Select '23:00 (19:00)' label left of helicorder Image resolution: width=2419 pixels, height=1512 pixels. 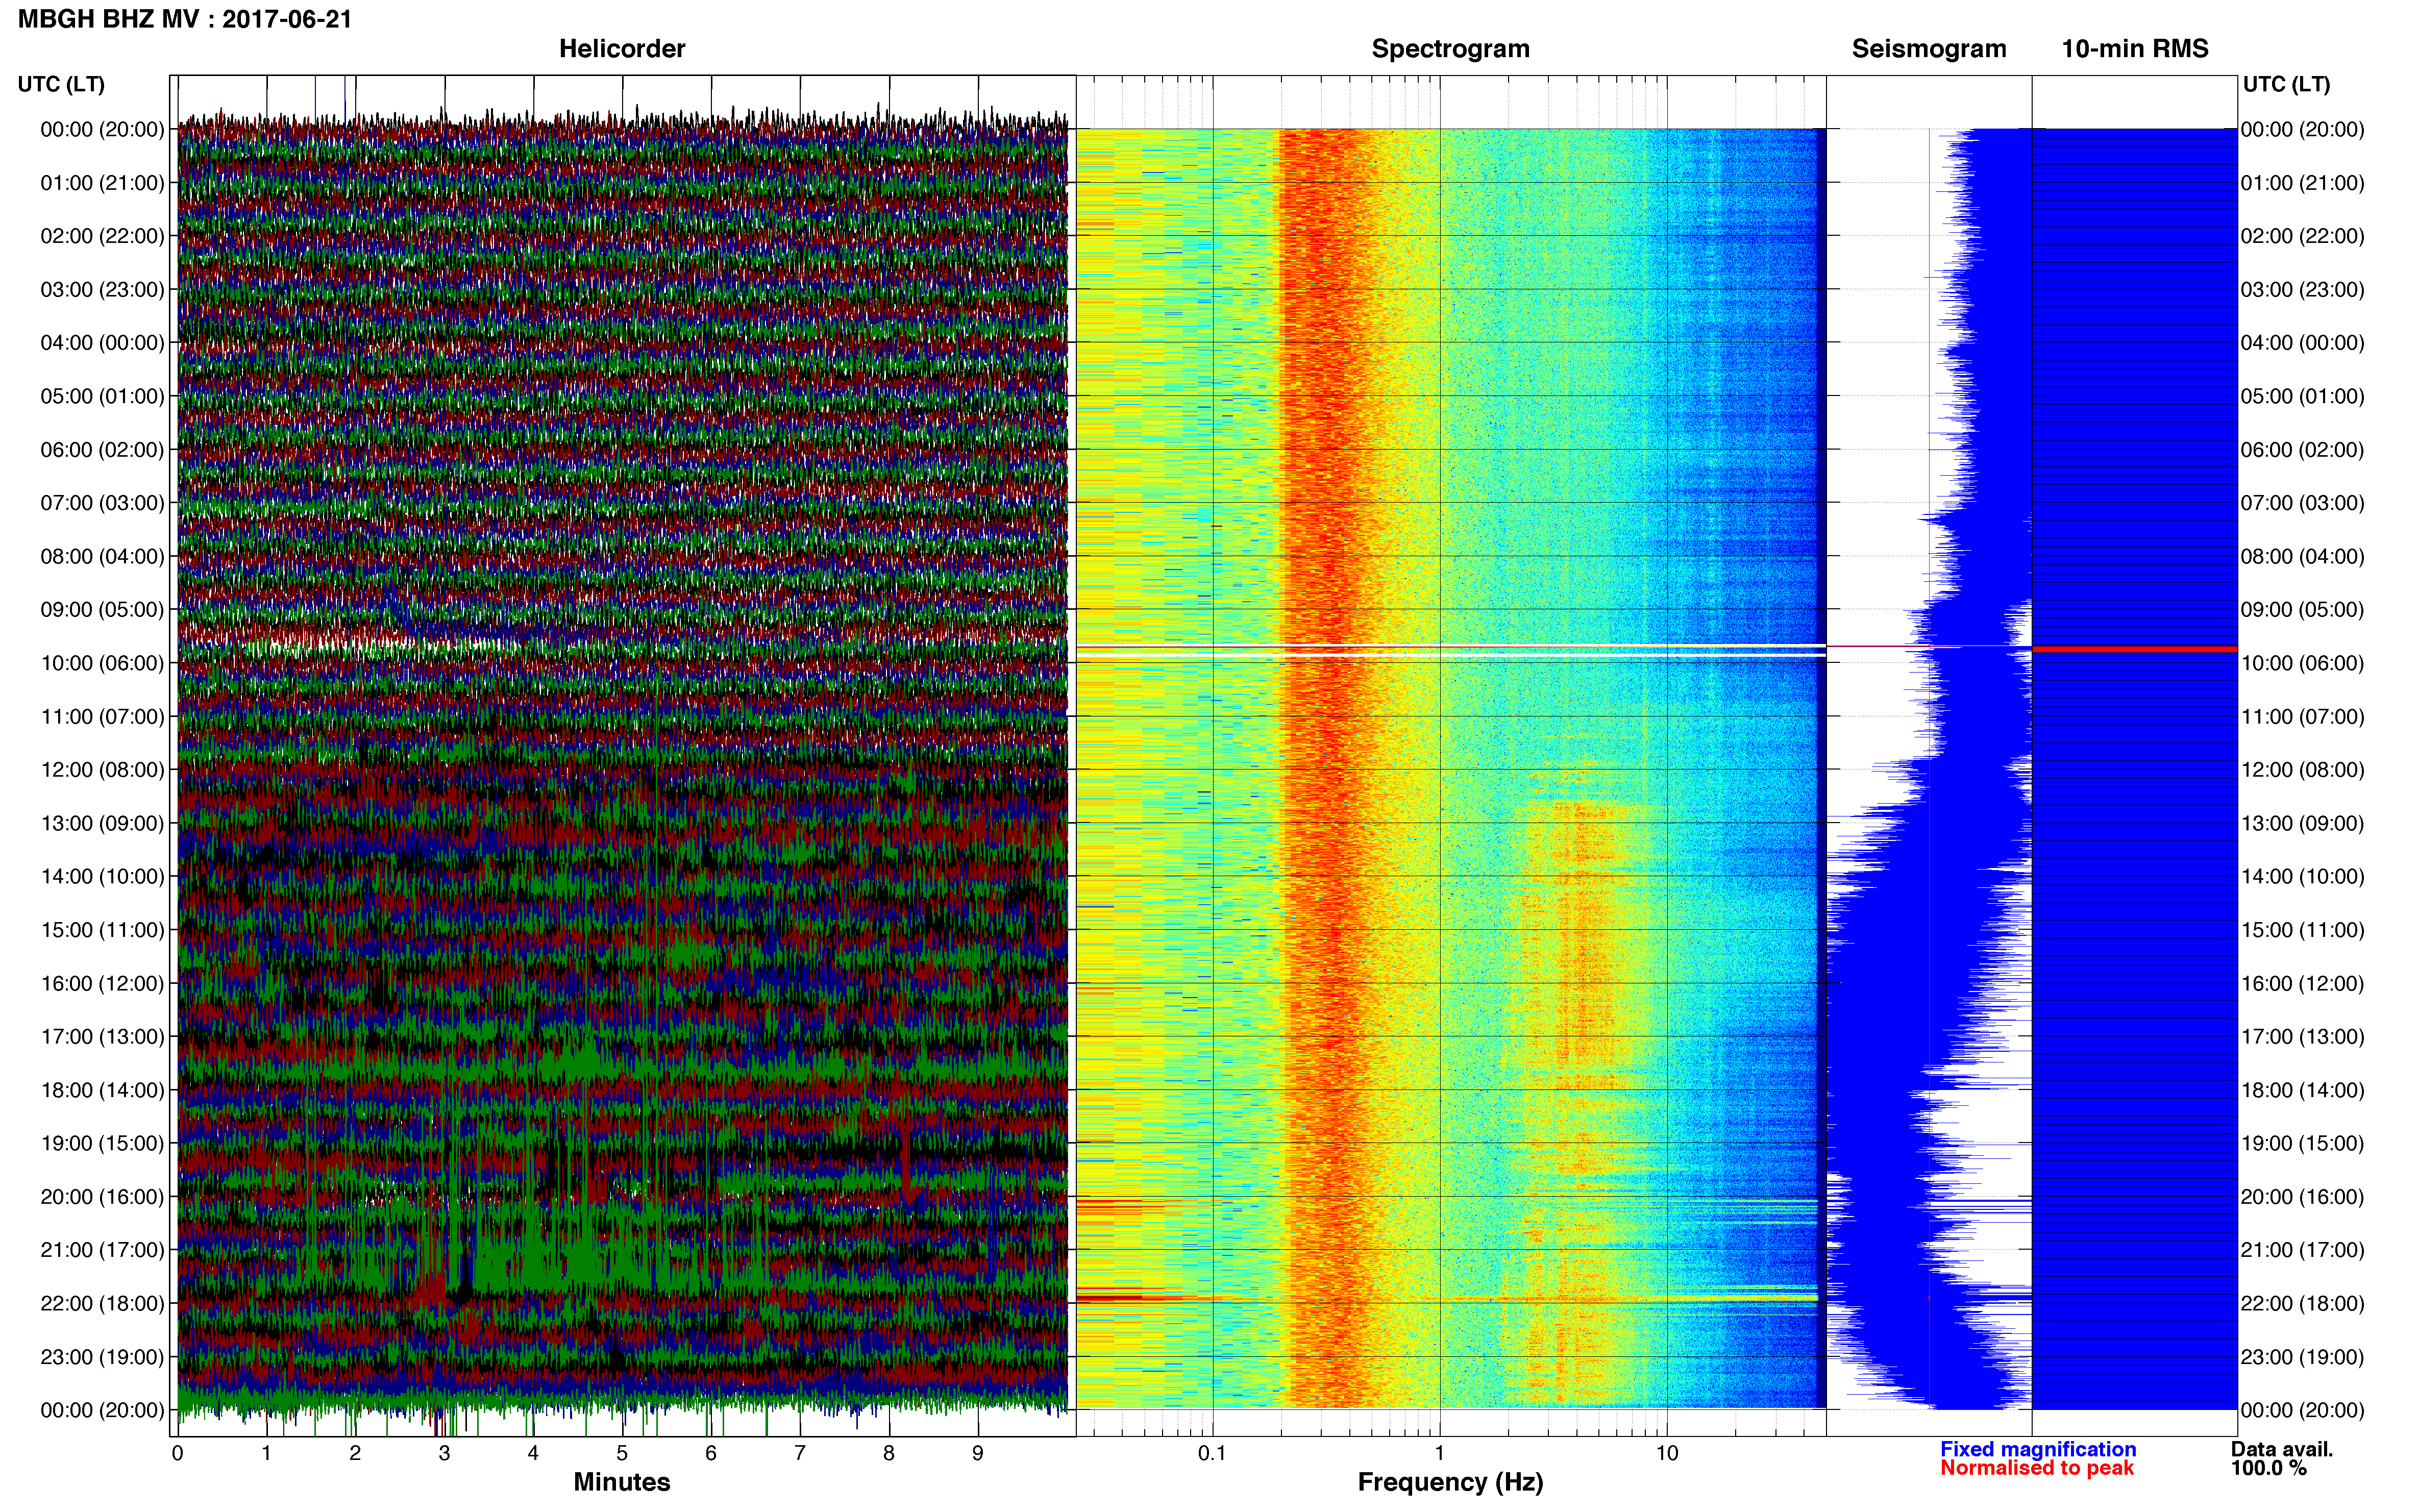102,1357
